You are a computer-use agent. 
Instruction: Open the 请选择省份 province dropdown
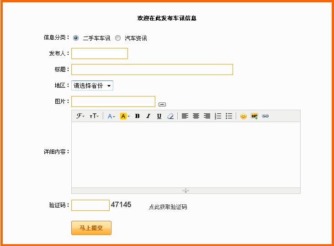[92, 86]
